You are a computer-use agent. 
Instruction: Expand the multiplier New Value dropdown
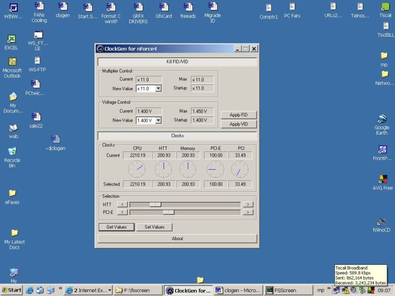[x=158, y=89]
